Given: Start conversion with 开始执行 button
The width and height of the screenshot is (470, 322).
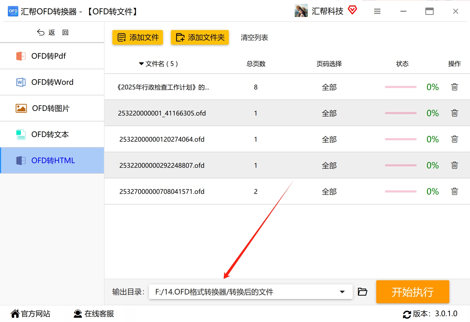Looking at the screenshot, I should pos(413,292).
